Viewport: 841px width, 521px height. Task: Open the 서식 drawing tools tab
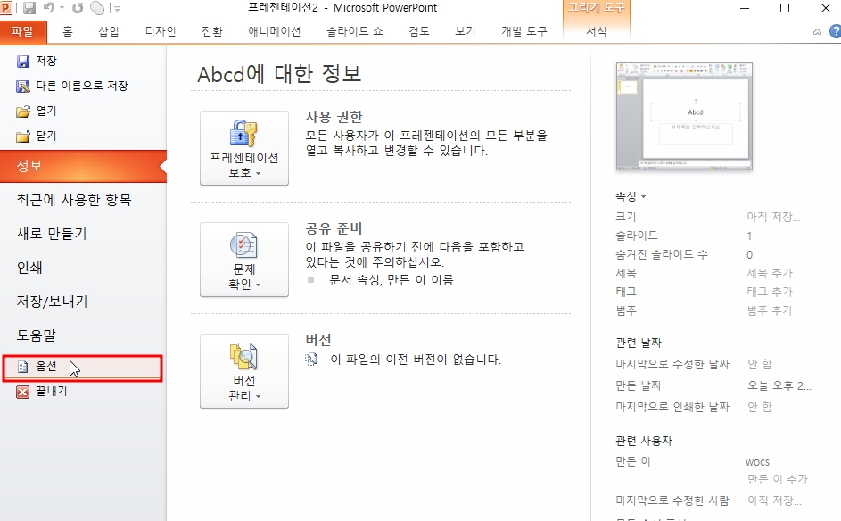(x=596, y=31)
